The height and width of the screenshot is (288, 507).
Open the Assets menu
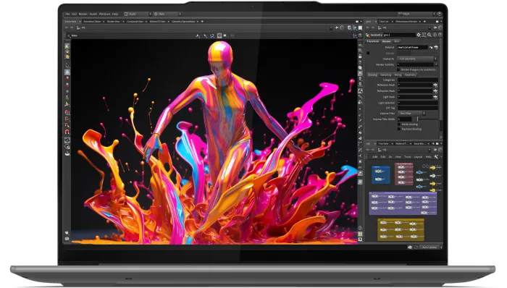tap(93, 14)
